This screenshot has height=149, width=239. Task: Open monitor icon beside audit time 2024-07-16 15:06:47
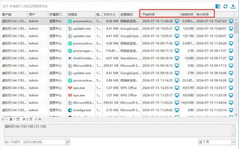pyautogui.click(x=231, y=36)
